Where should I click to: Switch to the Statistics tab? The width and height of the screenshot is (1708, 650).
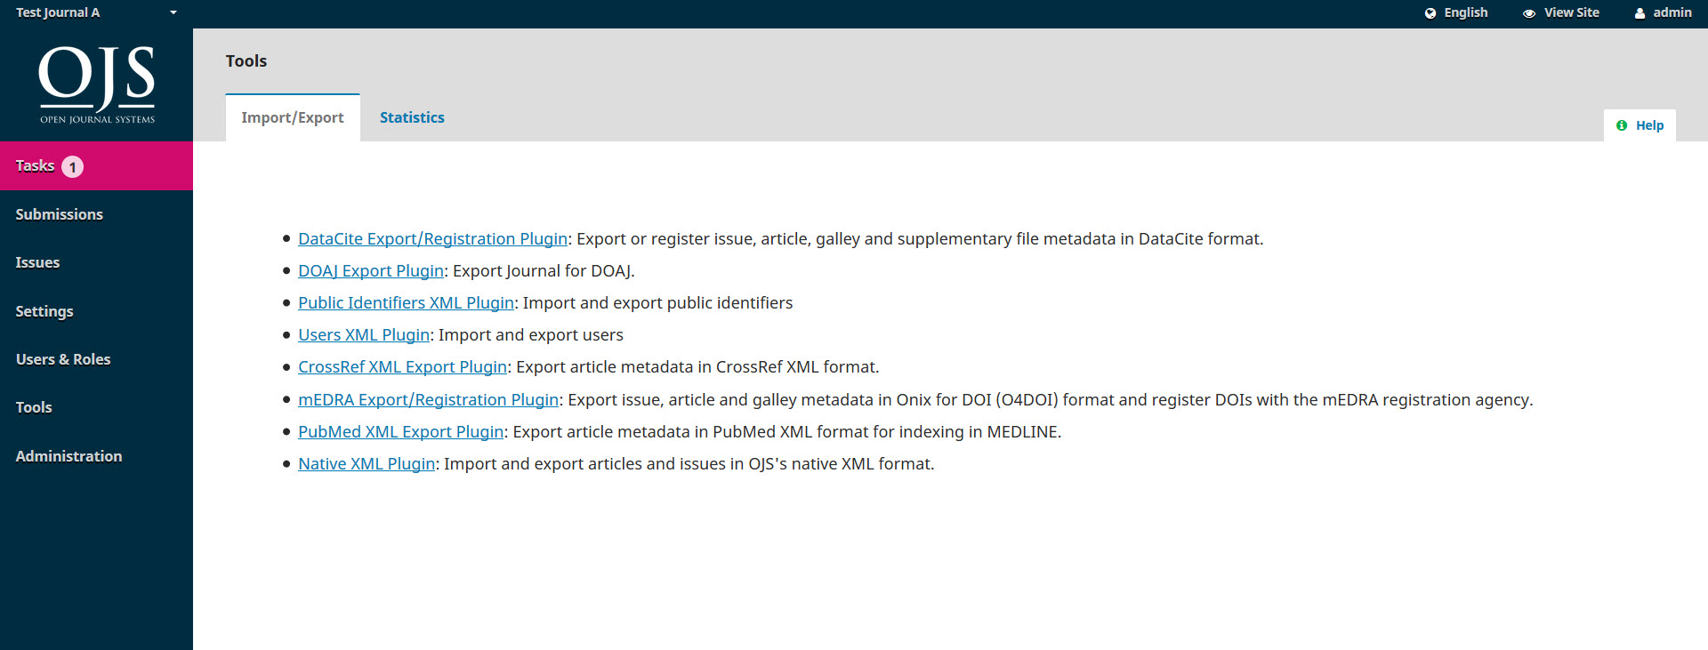(412, 117)
